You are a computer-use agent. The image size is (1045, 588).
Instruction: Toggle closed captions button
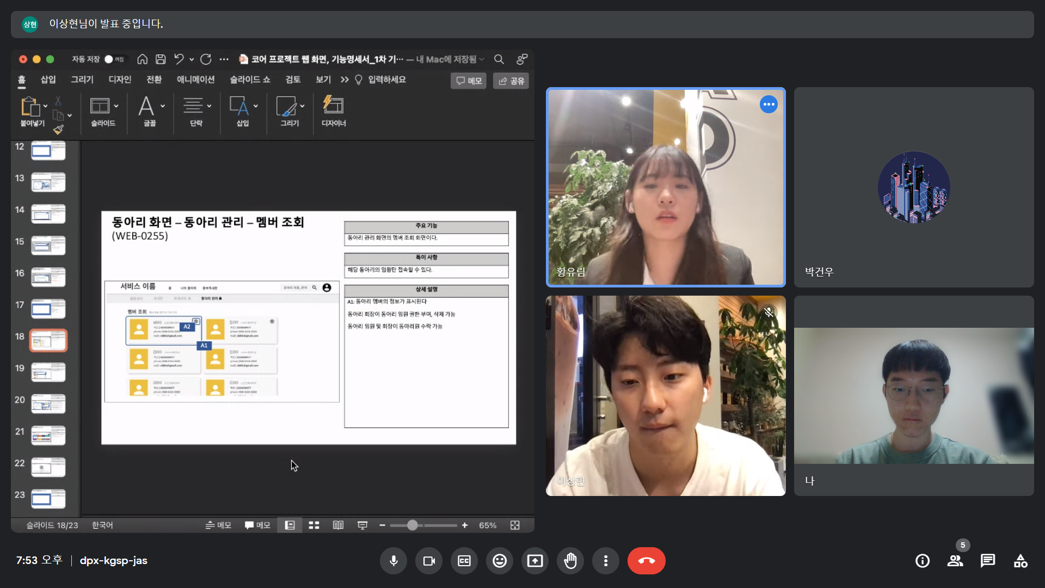point(464,561)
